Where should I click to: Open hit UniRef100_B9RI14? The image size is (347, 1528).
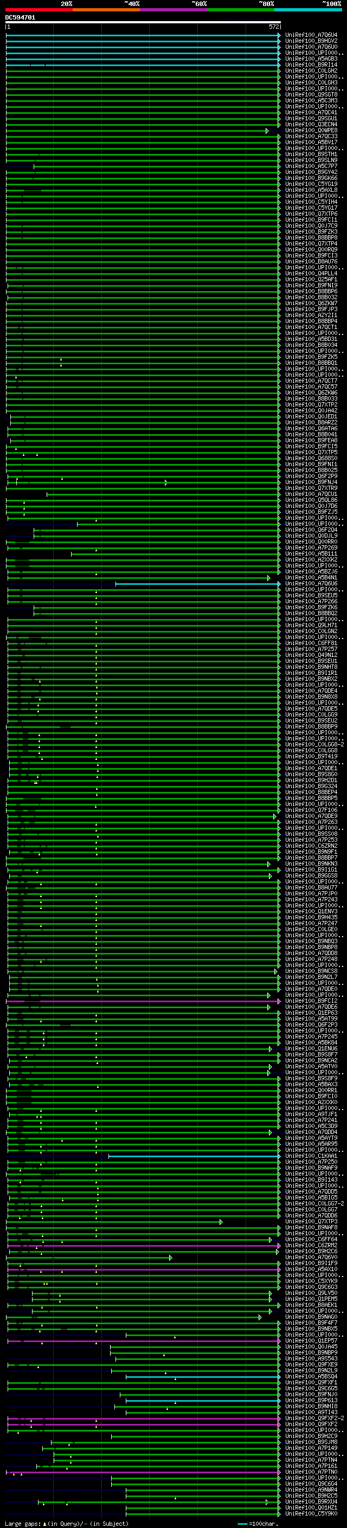tap(311, 65)
